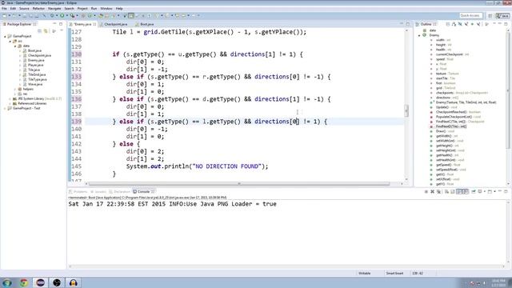Image resolution: width=512 pixels, height=288 pixels.
Task: Toggle Pin Console in Console toolbar
Action: pyautogui.click(x=474, y=192)
